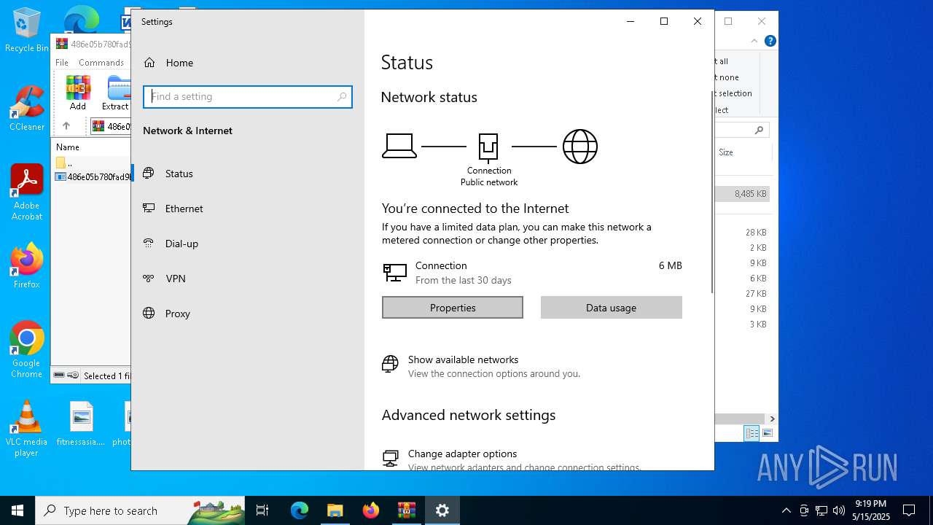Image resolution: width=933 pixels, height=525 pixels.
Task: Click the Size column header in background window
Action: coord(726,152)
